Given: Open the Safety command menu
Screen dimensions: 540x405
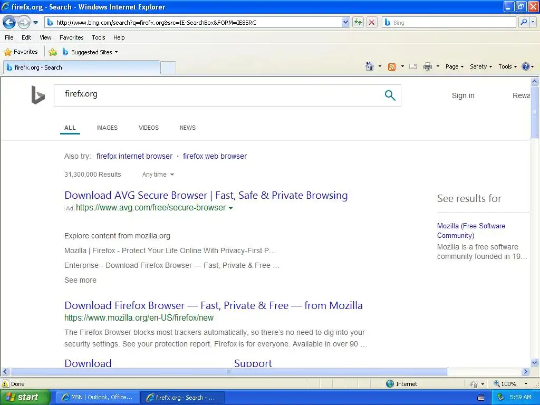Looking at the screenshot, I should tap(481, 66).
